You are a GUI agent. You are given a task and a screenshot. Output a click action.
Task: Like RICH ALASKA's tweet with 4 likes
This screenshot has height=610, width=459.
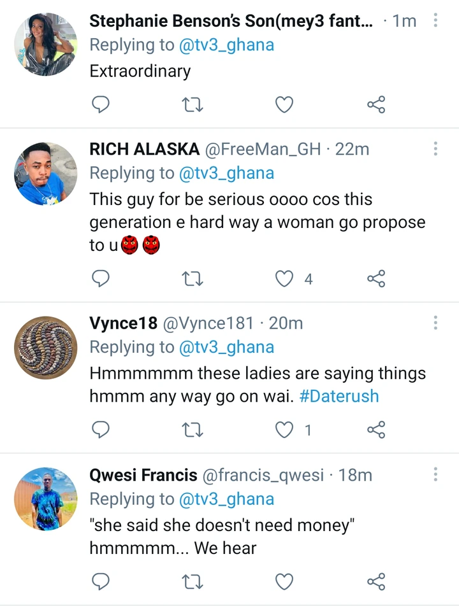coord(284,278)
